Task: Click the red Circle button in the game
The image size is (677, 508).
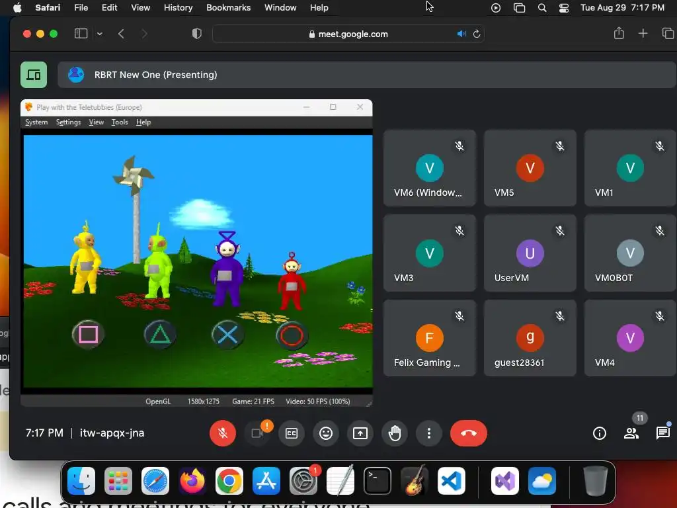Action: coord(292,335)
